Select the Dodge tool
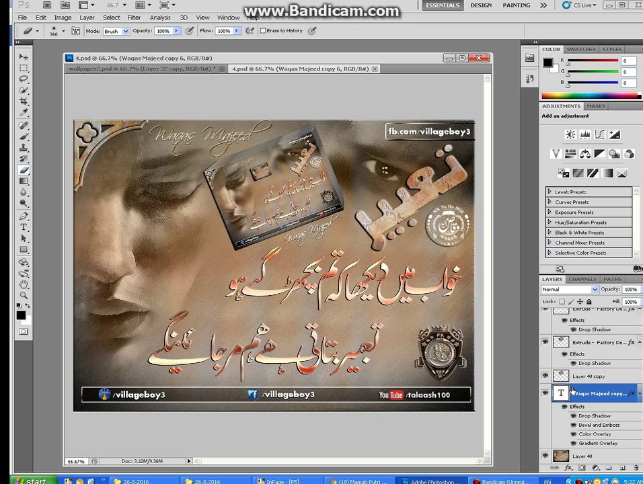 pos(24,203)
